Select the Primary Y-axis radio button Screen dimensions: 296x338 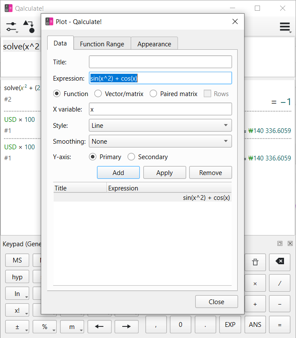pyautogui.click(x=93, y=157)
